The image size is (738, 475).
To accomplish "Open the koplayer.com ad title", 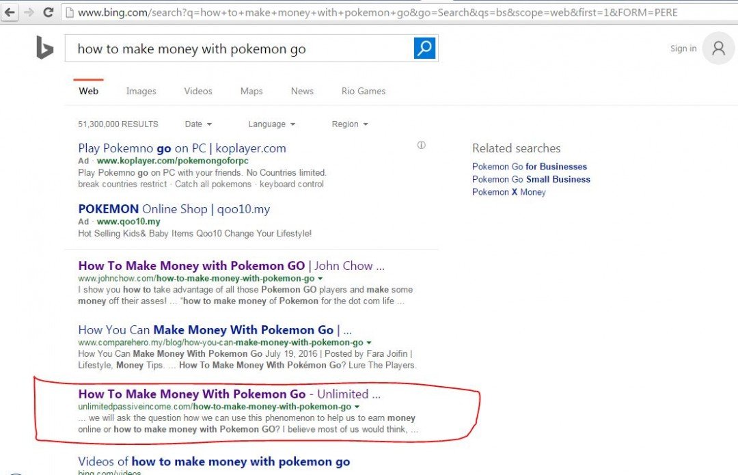I will pyautogui.click(x=182, y=148).
